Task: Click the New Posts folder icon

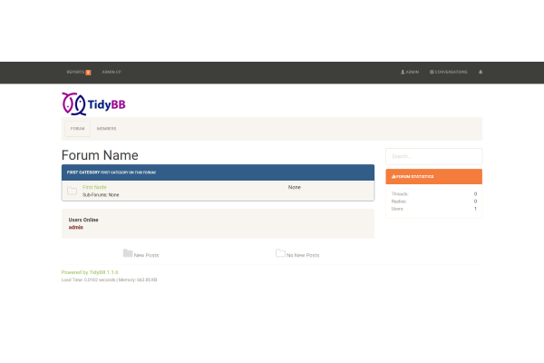Action: (128, 253)
